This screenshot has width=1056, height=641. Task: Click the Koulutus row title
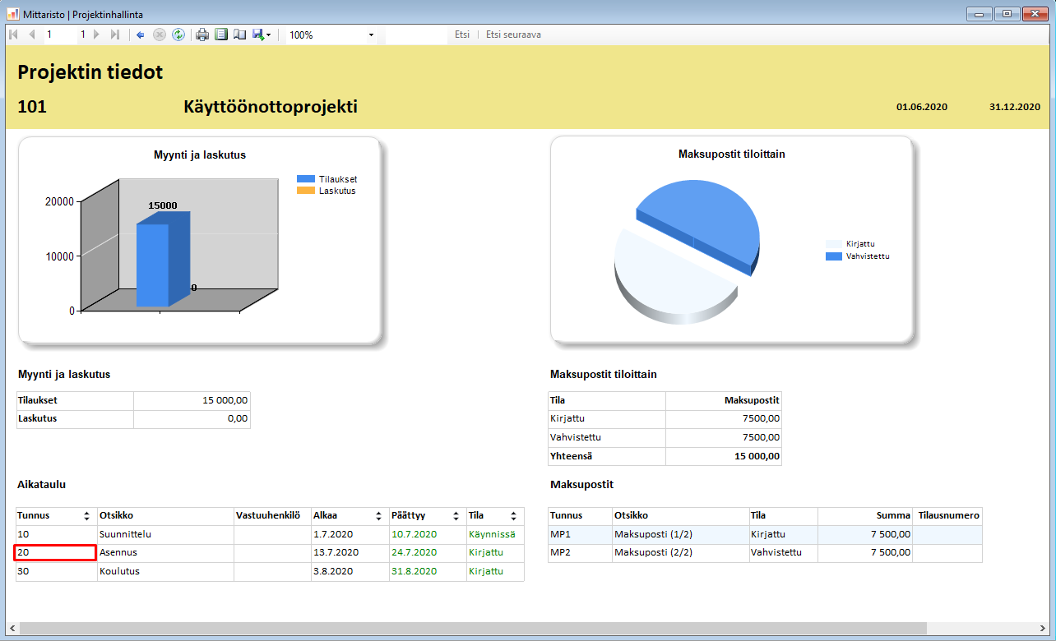tap(118, 571)
